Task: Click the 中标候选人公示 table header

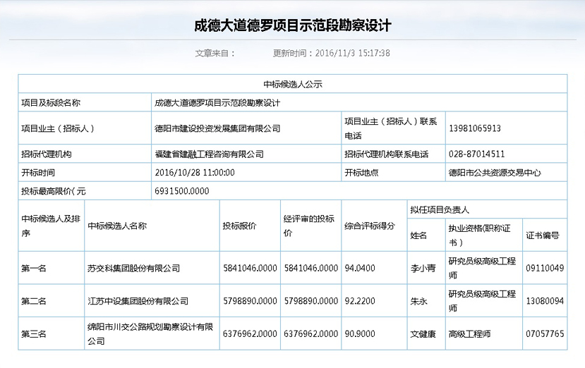Action: [x=292, y=84]
